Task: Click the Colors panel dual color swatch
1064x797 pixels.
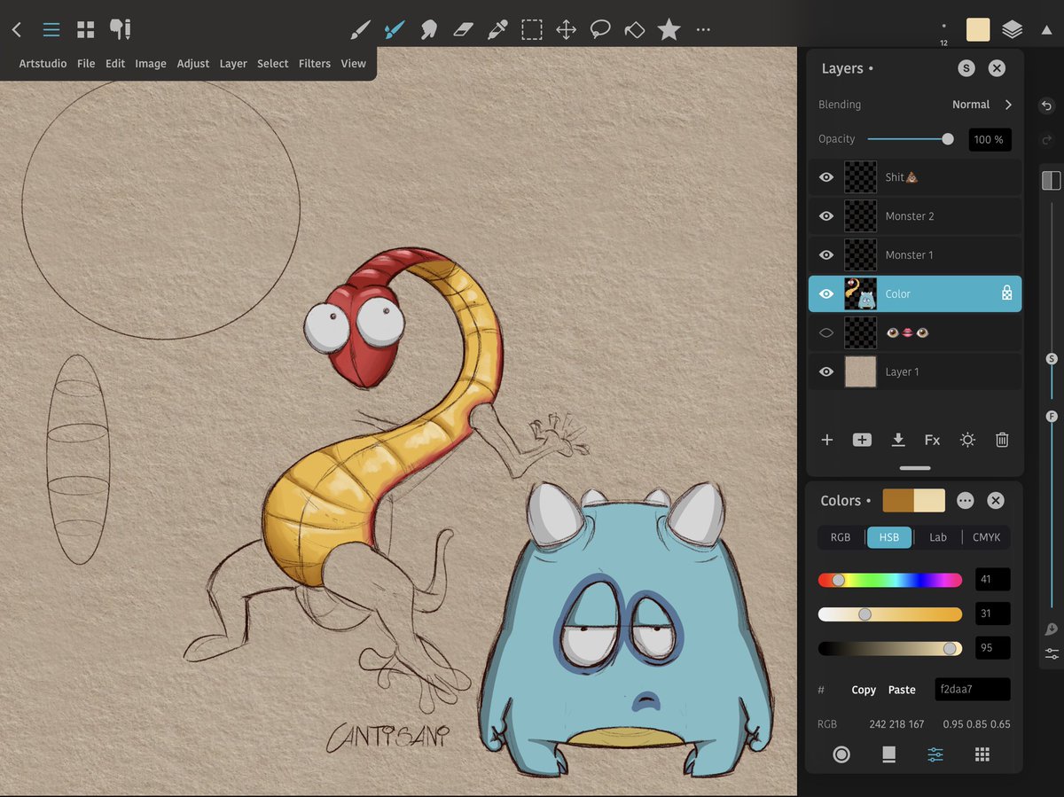Action: point(913,501)
